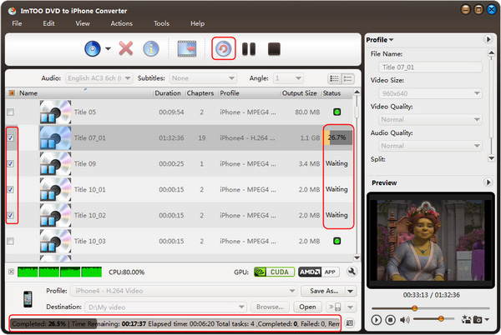Expand the Profile panel arrow button
This screenshot has height=335, width=501.
tap(488, 39)
